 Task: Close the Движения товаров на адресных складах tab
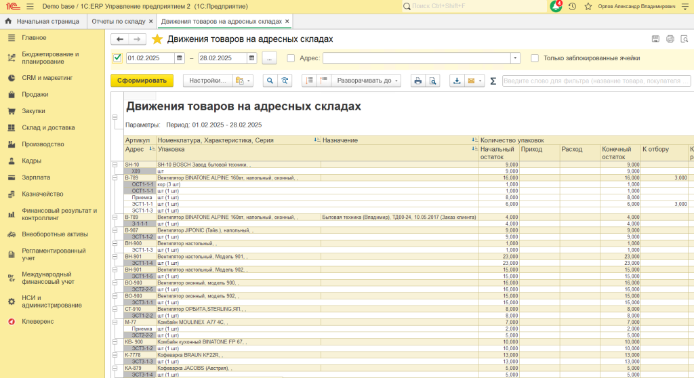pyautogui.click(x=287, y=21)
